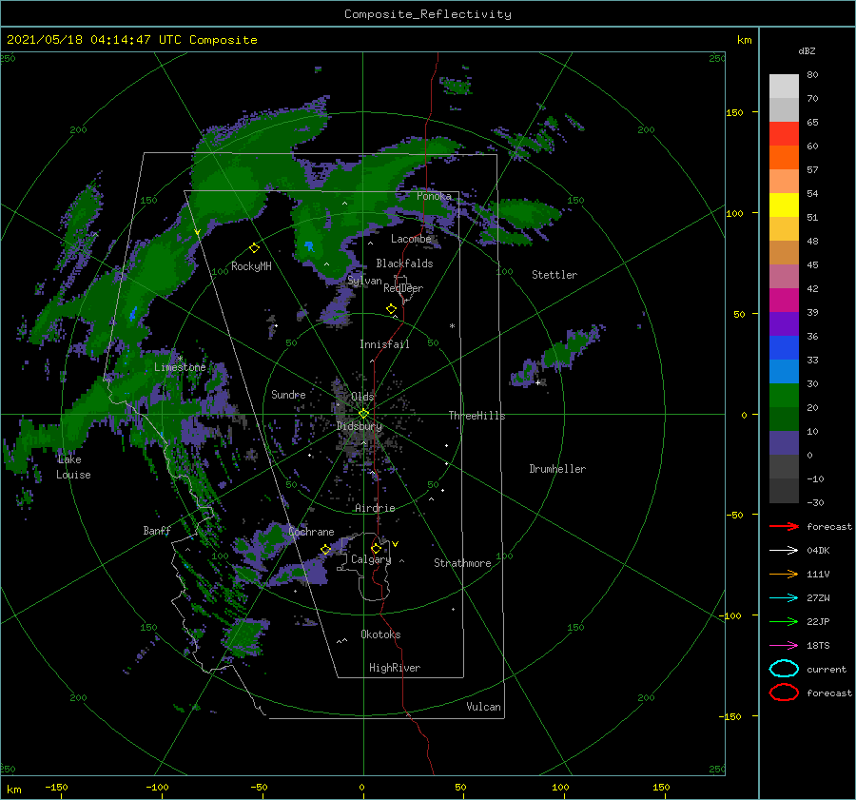Screen dimensions: 856x800
Task: Select the red 65–60 dBZ swatch
Action: pos(784,134)
